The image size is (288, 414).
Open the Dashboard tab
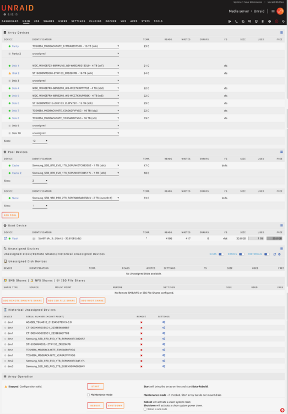click(x=10, y=21)
